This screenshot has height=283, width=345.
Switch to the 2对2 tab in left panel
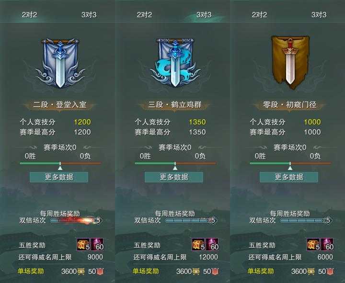coord(30,15)
